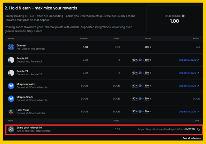206x144 pixels.
Task: Open Deposit eUSDe link for Pendle LP
Action: click(x=189, y=60)
